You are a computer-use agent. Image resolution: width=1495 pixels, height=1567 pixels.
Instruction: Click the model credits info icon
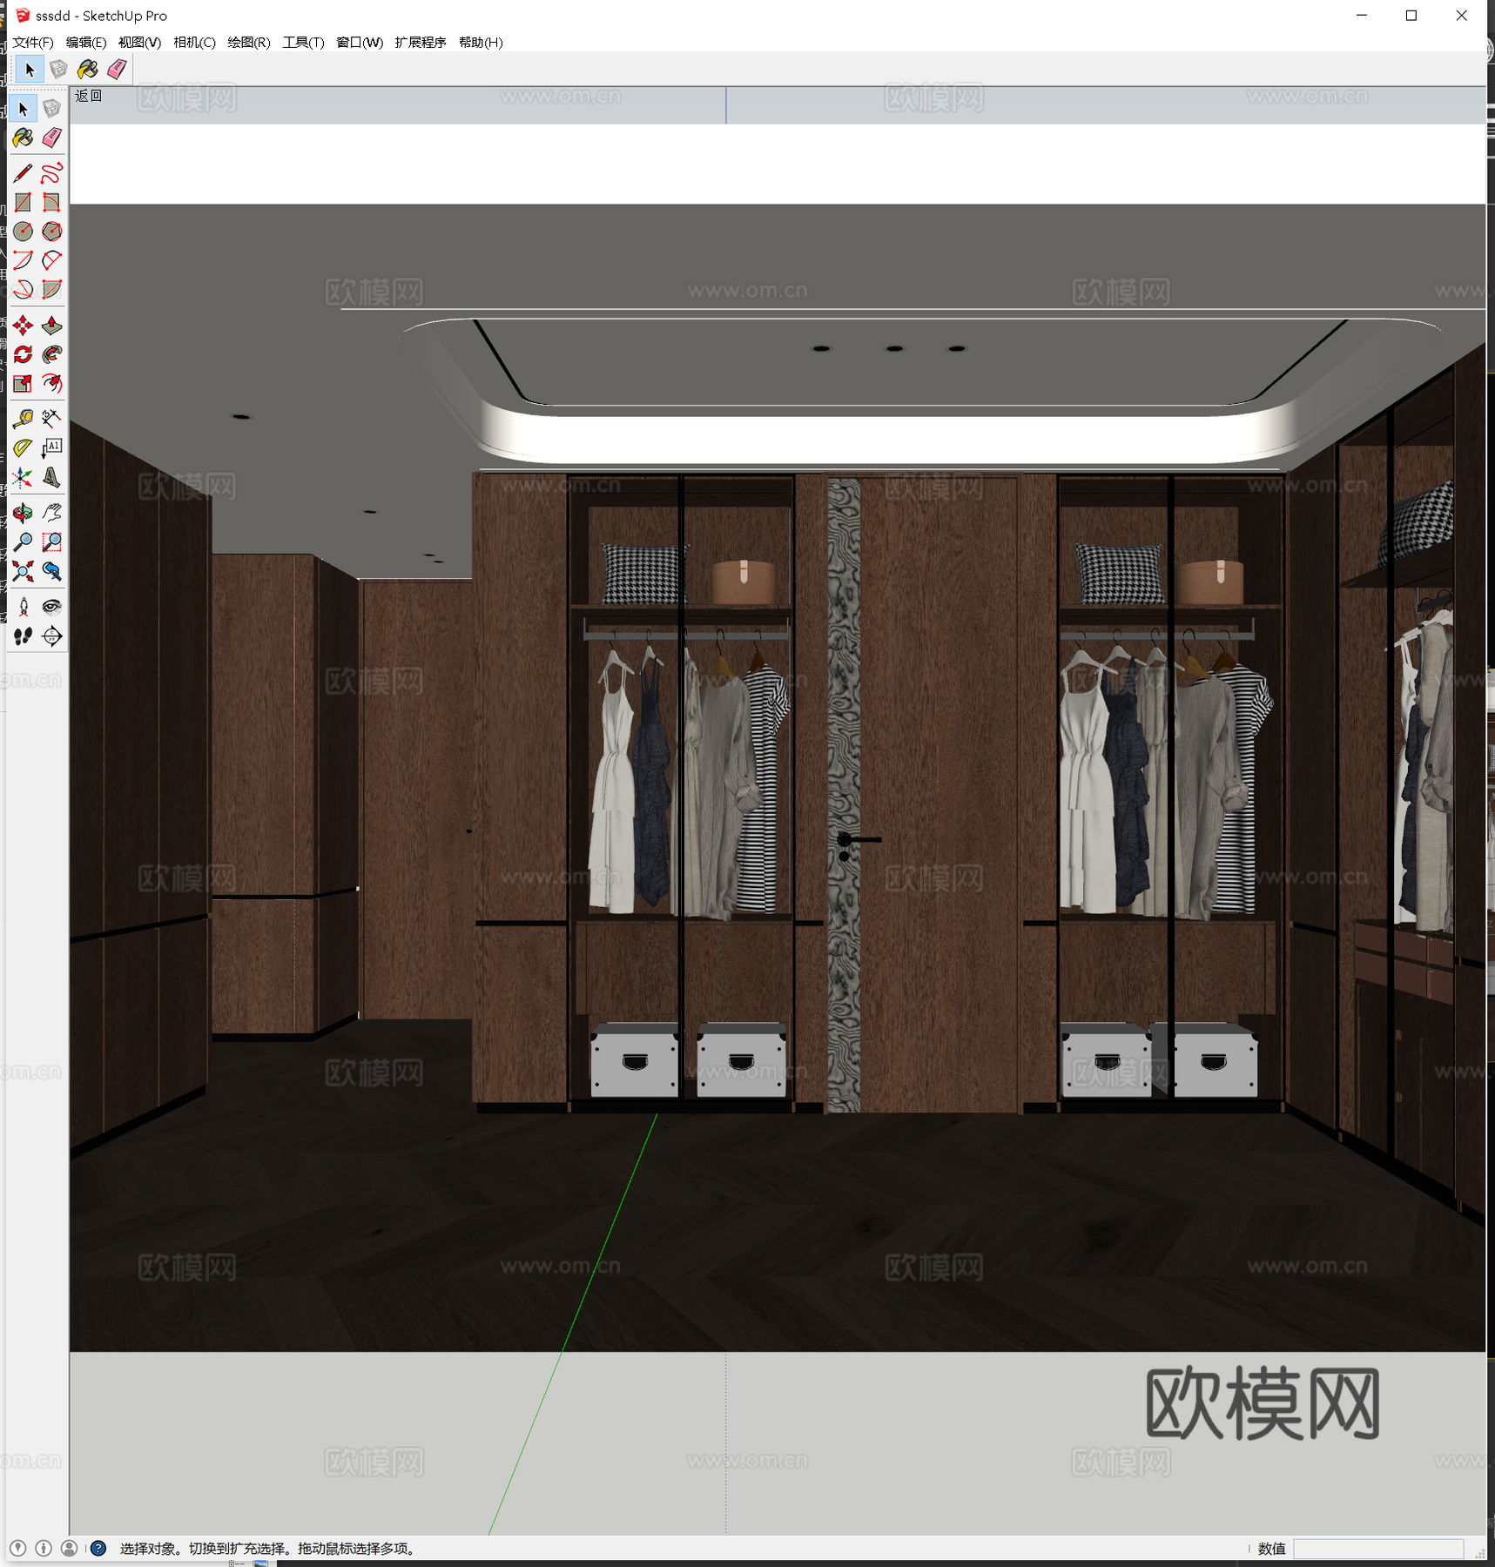(44, 1548)
